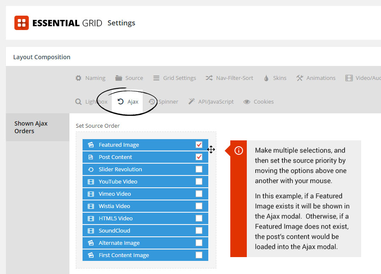This screenshot has width=381, height=274.
Task: Click the Source folder icon
Action: [x=119, y=78]
